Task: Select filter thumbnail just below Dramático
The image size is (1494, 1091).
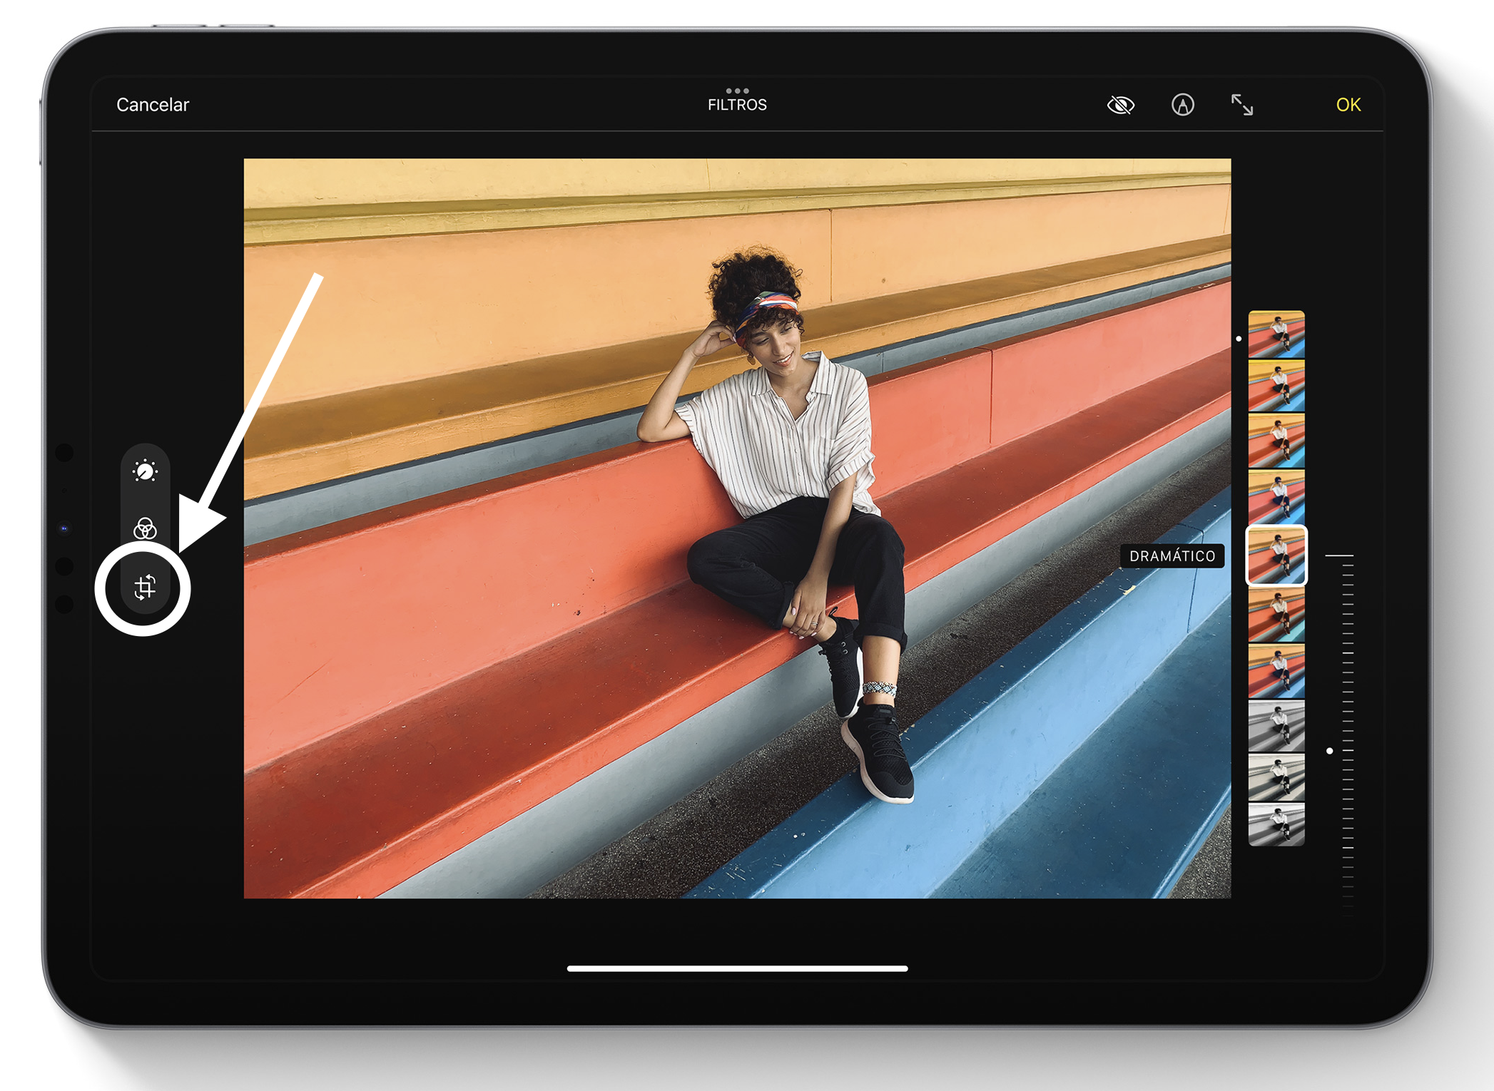Action: (1276, 615)
